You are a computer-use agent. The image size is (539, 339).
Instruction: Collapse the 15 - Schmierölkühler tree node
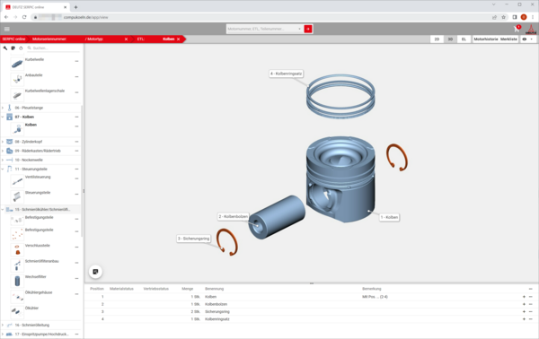[x=3, y=209]
